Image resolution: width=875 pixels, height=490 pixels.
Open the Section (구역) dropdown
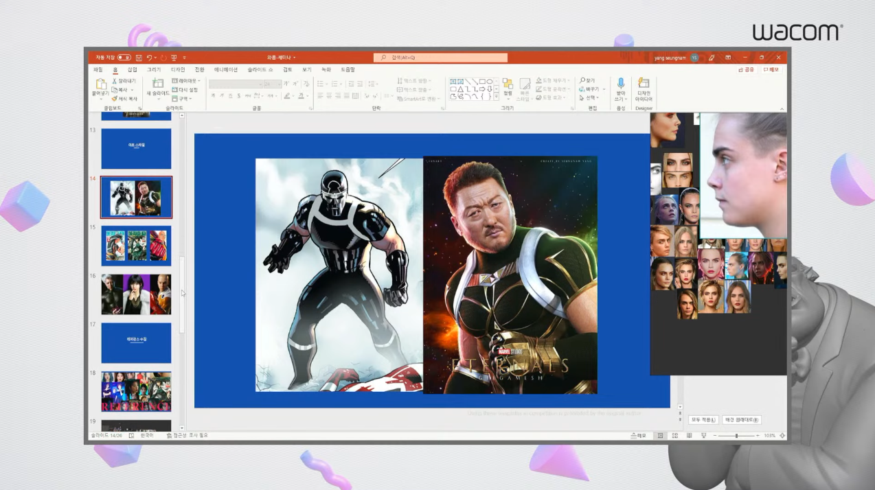click(182, 98)
